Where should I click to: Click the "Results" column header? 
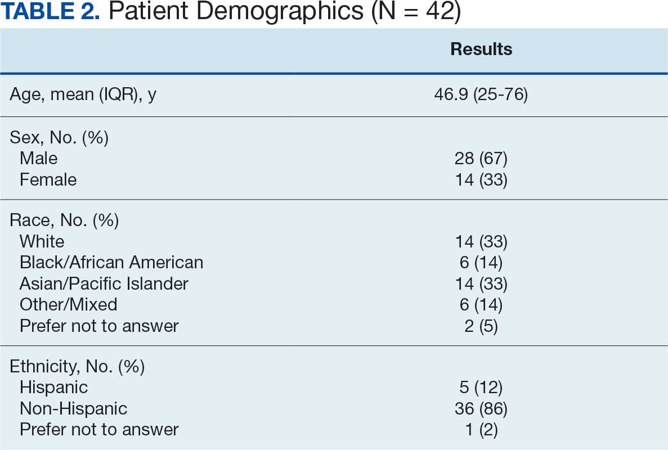coord(481,49)
